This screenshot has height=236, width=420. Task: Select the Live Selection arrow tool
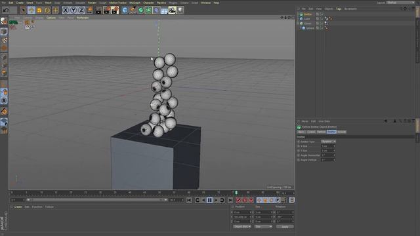click(x=24, y=10)
